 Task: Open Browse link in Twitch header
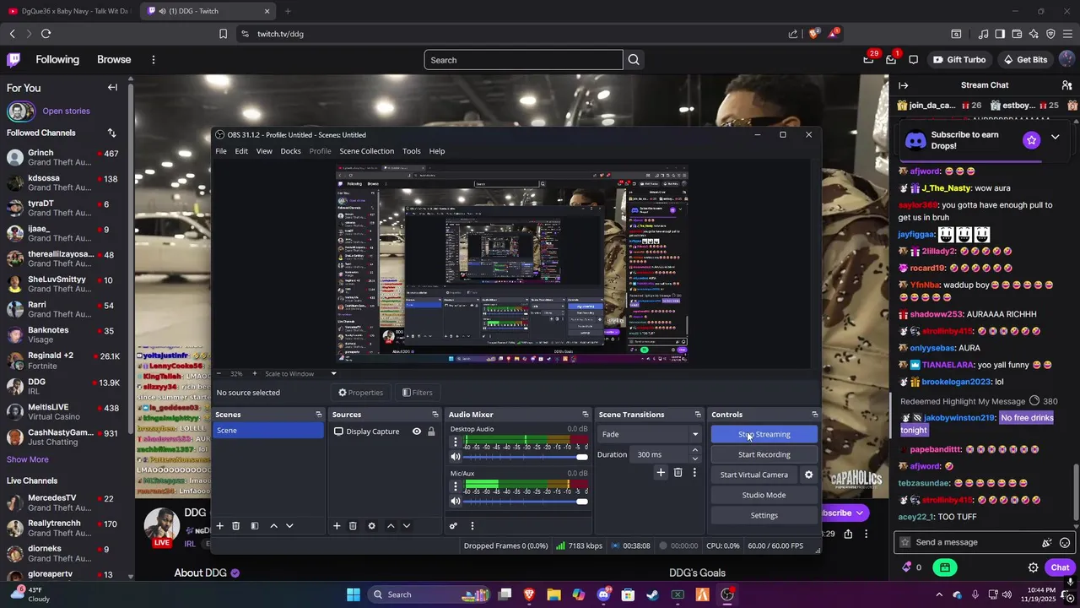tap(114, 60)
